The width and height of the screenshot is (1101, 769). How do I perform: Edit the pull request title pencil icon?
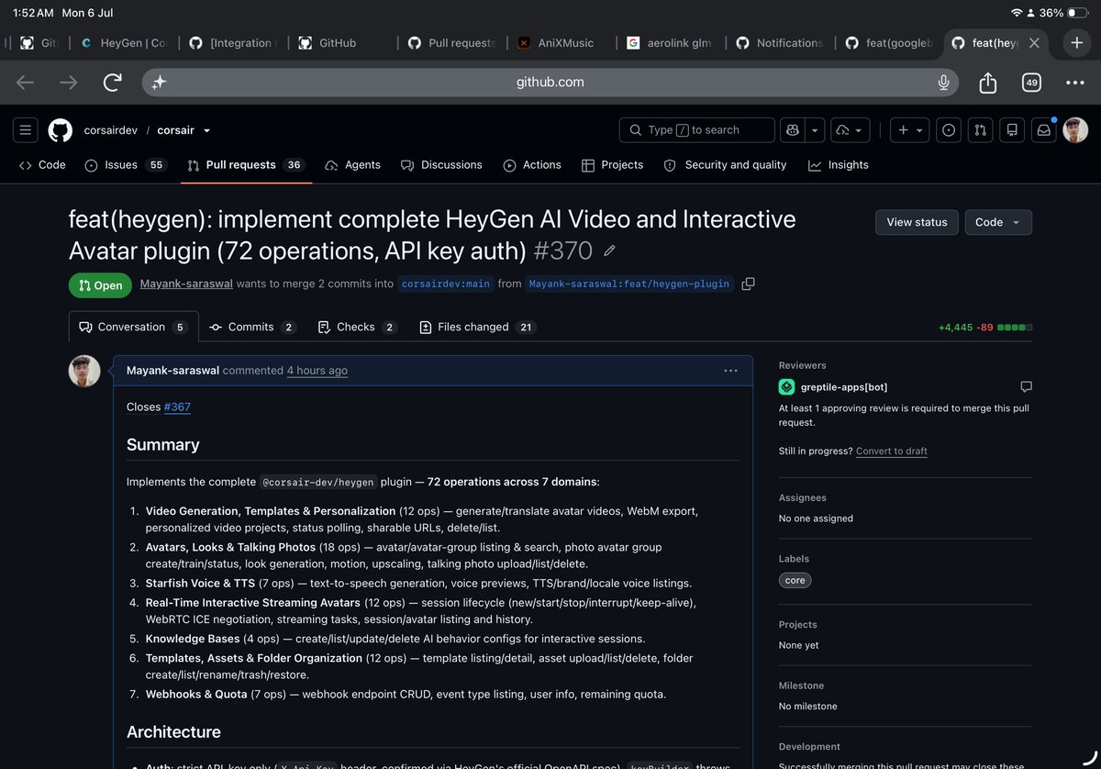pos(610,251)
